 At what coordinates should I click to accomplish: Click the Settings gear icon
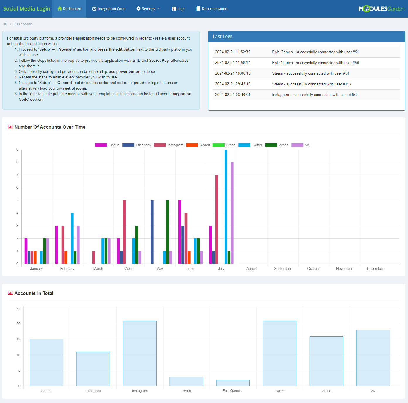click(x=138, y=8)
